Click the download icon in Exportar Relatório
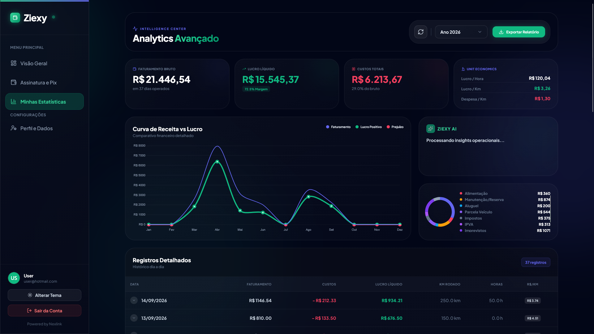The width and height of the screenshot is (594, 334). [x=501, y=32]
